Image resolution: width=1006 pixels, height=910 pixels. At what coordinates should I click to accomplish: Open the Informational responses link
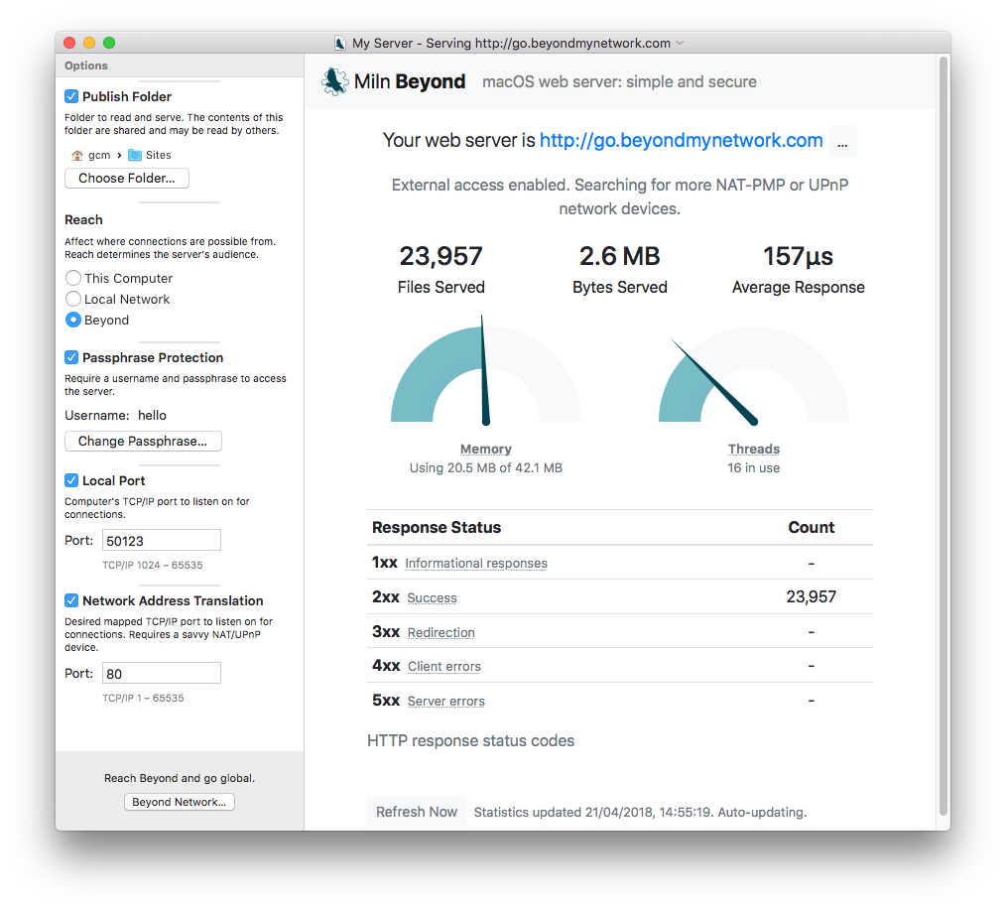click(x=476, y=564)
